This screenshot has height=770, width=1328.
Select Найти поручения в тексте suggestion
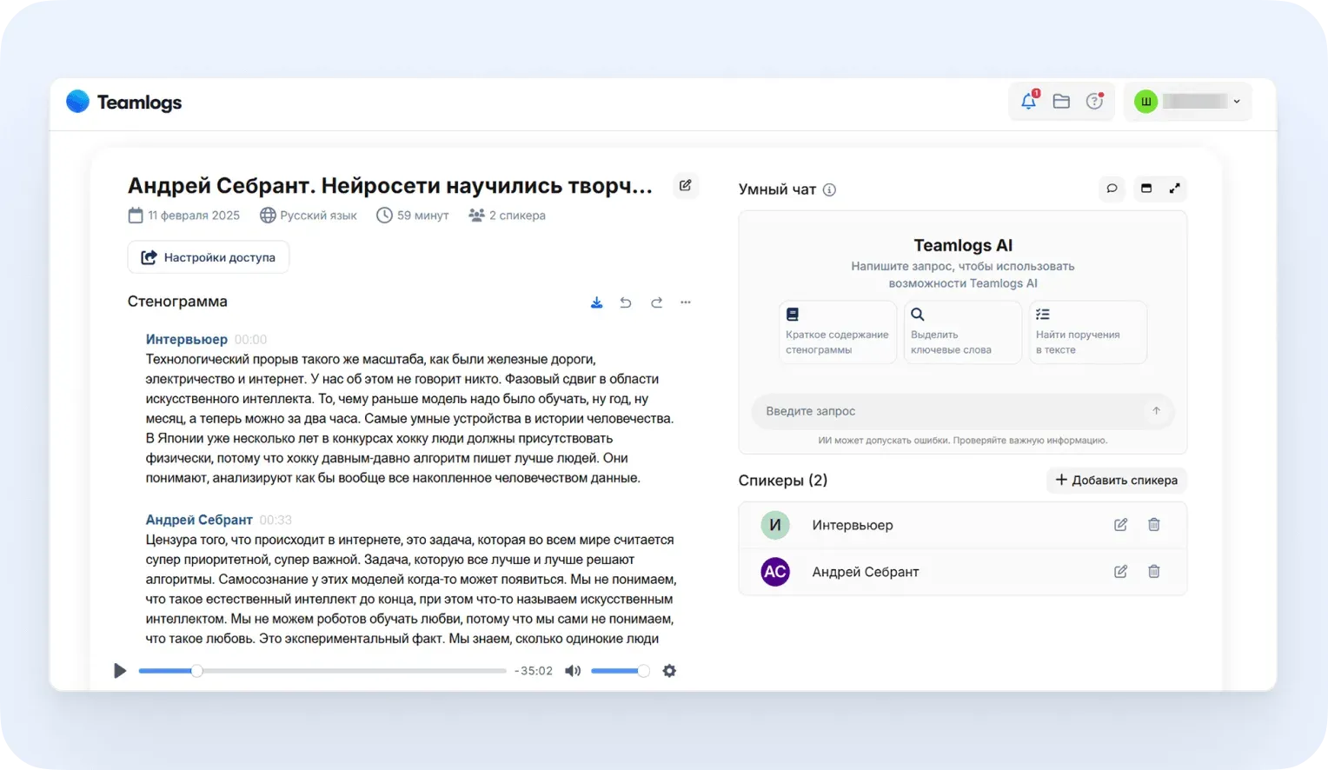1088,332
